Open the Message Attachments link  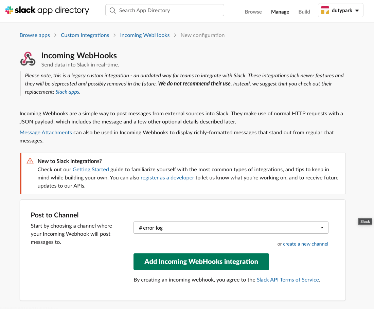(x=46, y=133)
